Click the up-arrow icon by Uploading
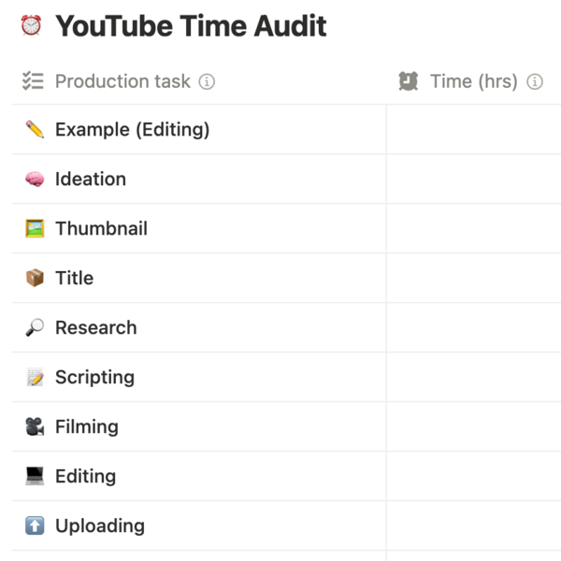The width and height of the screenshot is (561, 561). click(35, 526)
